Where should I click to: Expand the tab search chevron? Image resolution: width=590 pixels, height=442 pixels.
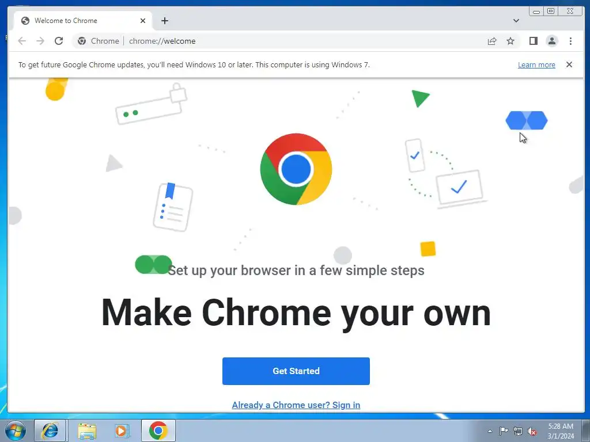coord(516,21)
